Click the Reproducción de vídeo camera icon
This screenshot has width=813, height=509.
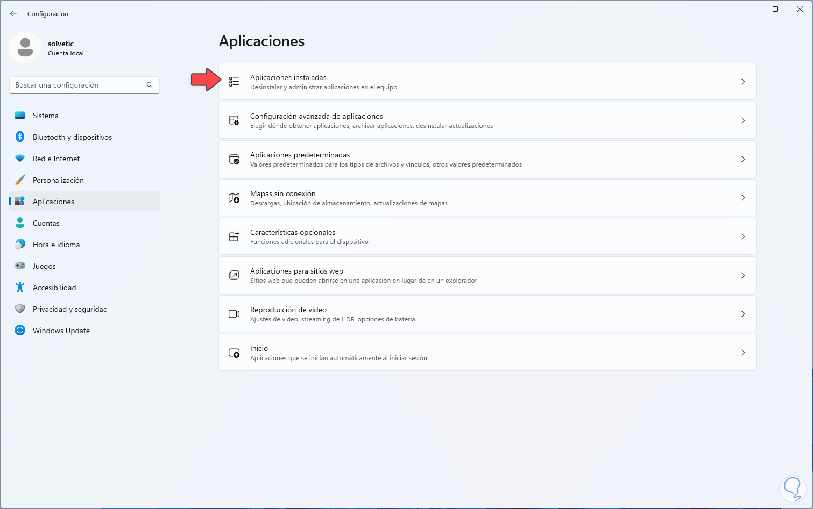click(x=234, y=314)
